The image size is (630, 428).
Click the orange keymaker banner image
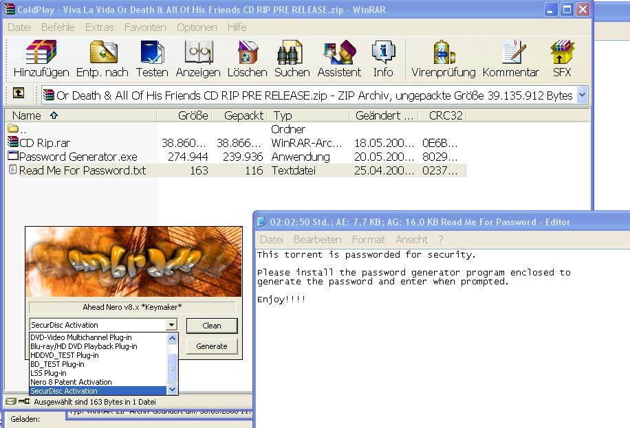(x=134, y=262)
